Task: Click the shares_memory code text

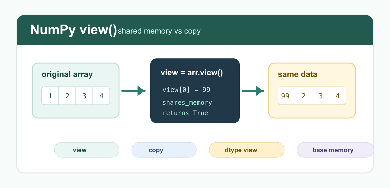Action: click(x=187, y=103)
